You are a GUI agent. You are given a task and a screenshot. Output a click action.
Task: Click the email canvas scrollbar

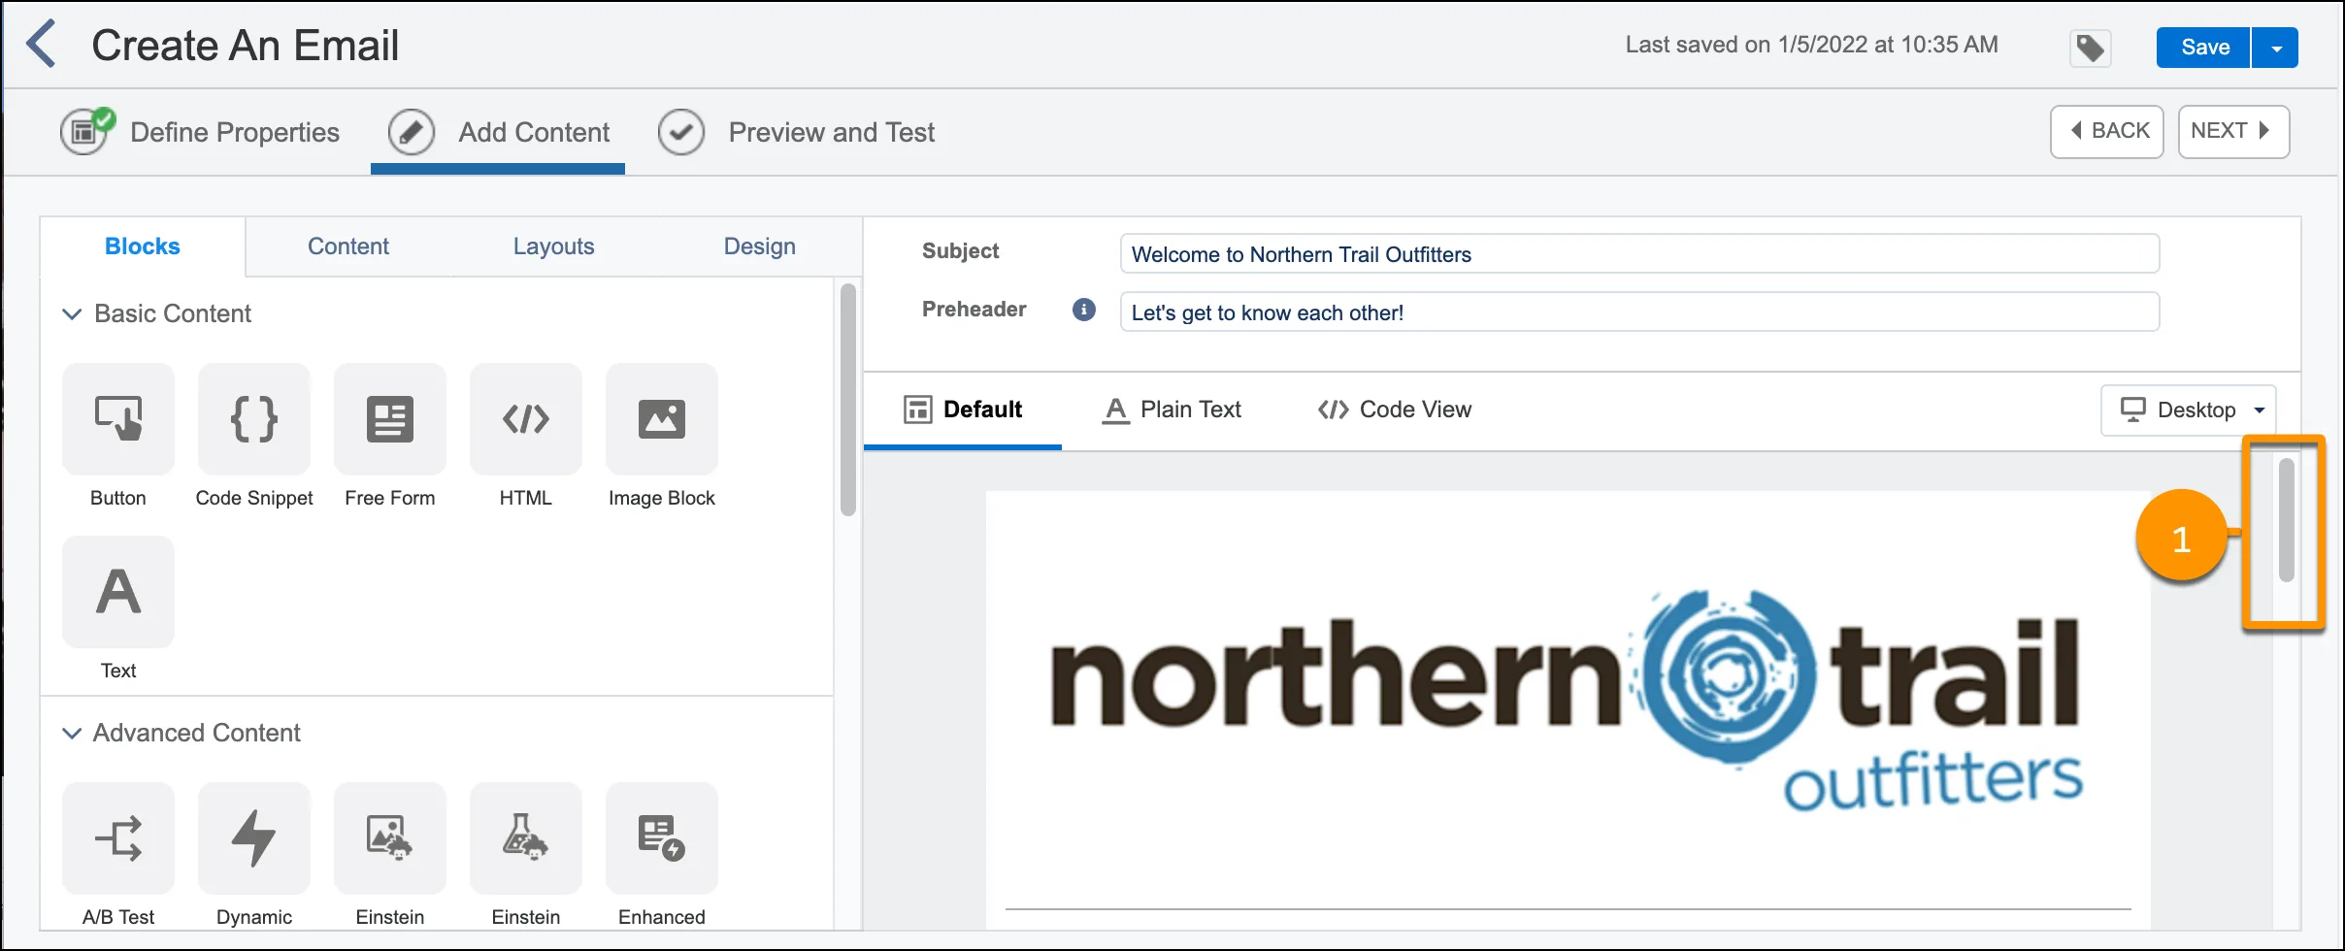coord(2287,520)
